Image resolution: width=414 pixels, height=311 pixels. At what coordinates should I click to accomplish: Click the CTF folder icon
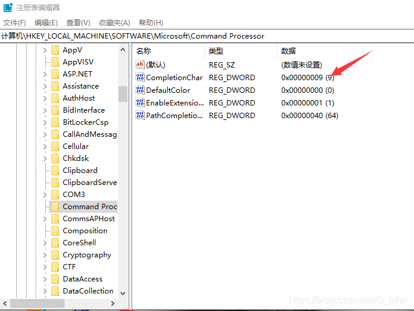point(55,267)
